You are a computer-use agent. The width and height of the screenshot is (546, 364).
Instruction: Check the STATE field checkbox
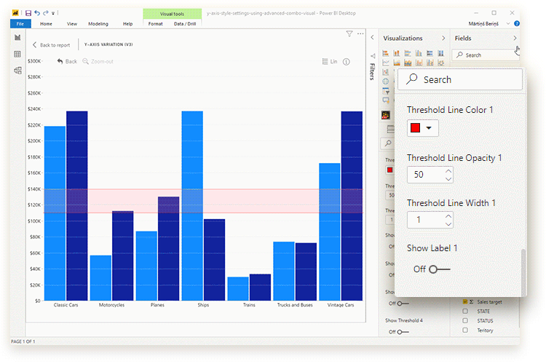tap(465, 311)
